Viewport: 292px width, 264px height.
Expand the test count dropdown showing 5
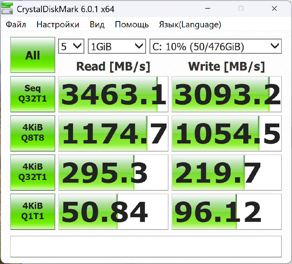coord(71,46)
